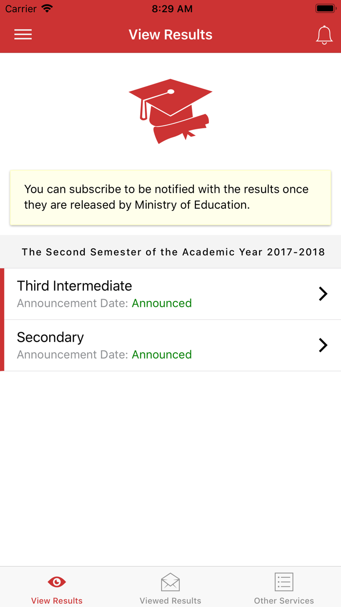Select the eye icon for View Results
341x607 pixels.
point(57,582)
